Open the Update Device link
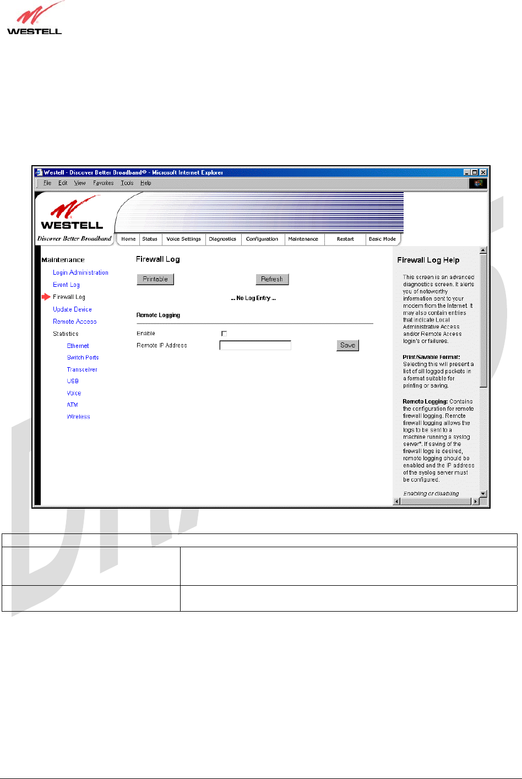This screenshot has height=779, width=522. [x=72, y=309]
